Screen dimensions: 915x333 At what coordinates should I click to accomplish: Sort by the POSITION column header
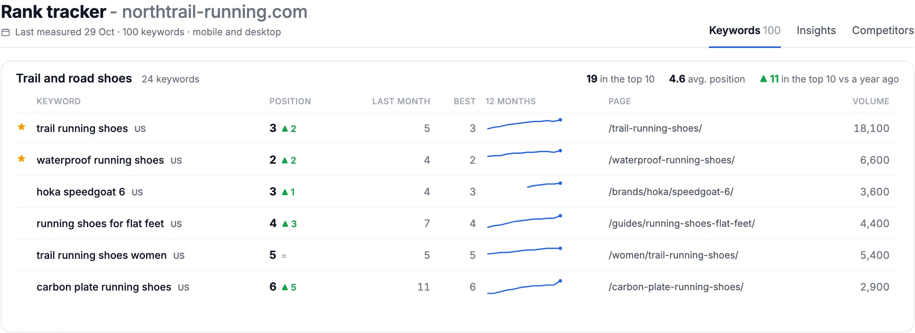coord(290,101)
